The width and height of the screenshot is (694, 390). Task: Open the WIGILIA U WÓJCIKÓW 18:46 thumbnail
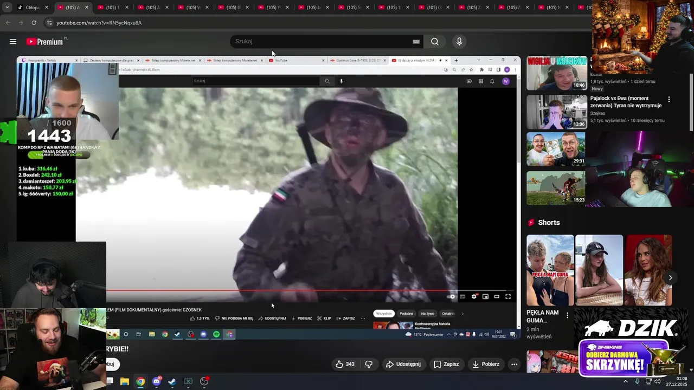(x=557, y=73)
